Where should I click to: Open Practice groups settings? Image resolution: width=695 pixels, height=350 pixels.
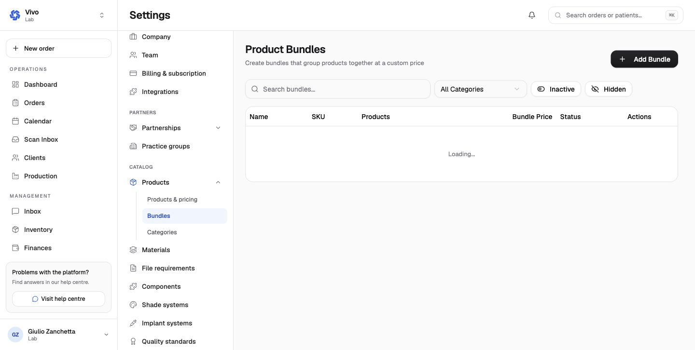pos(176,146)
